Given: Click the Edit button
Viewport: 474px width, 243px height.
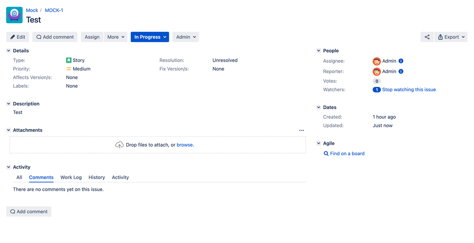Looking at the screenshot, I should (18, 37).
